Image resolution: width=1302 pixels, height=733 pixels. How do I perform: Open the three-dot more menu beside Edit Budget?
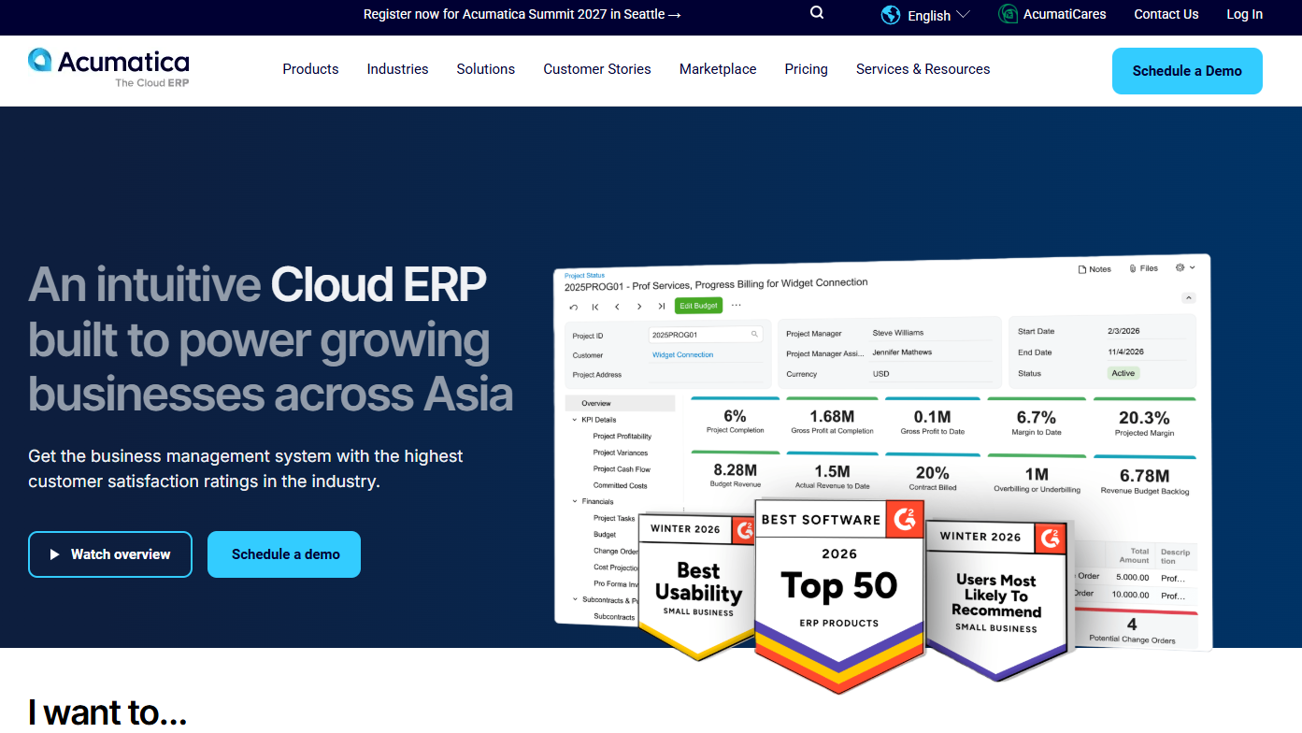[x=737, y=306]
